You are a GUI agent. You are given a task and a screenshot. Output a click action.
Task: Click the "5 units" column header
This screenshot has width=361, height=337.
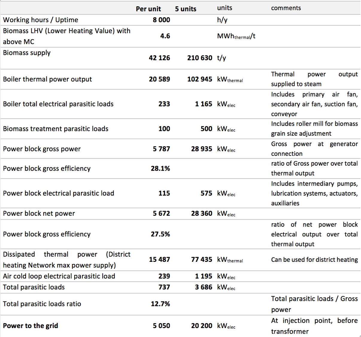coord(186,9)
